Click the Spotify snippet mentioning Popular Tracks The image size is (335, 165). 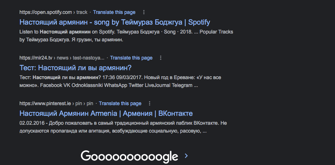click(126, 36)
